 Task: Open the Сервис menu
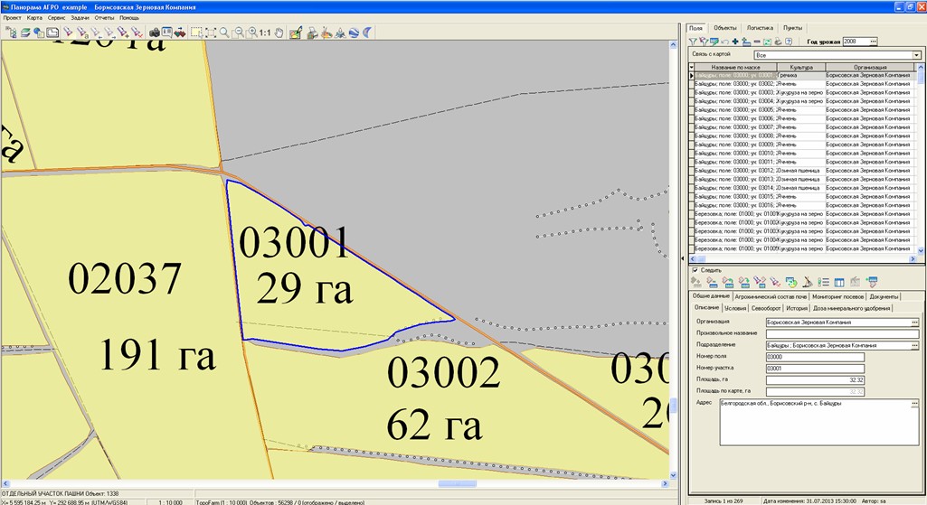57,17
